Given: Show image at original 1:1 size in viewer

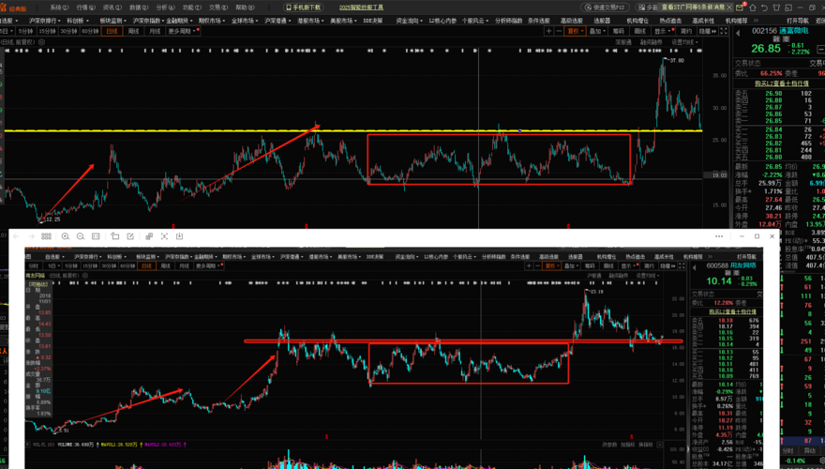Looking at the screenshot, I should (x=96, y=236).
